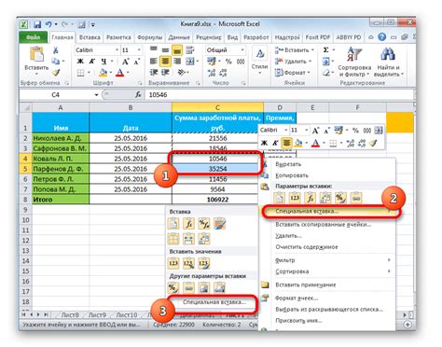
Task: Toggle italic К in the ribbon
Action: [92, 62]
